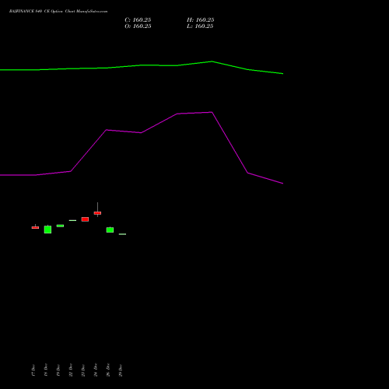Click the 24 Dec date label
The image size is (389, 389).
click(96, 370)
